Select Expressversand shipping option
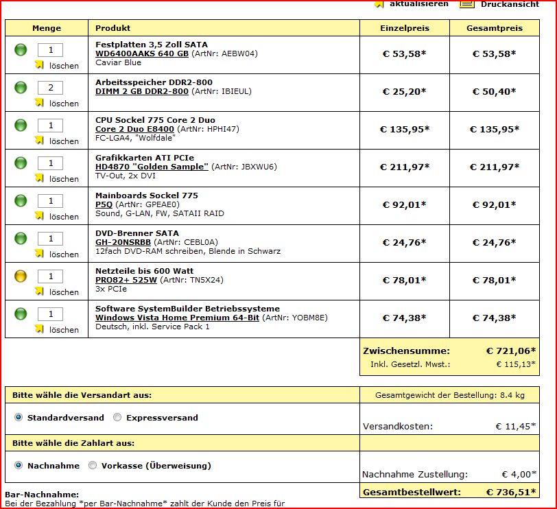 pyautogui.click(x=117, y=417)
